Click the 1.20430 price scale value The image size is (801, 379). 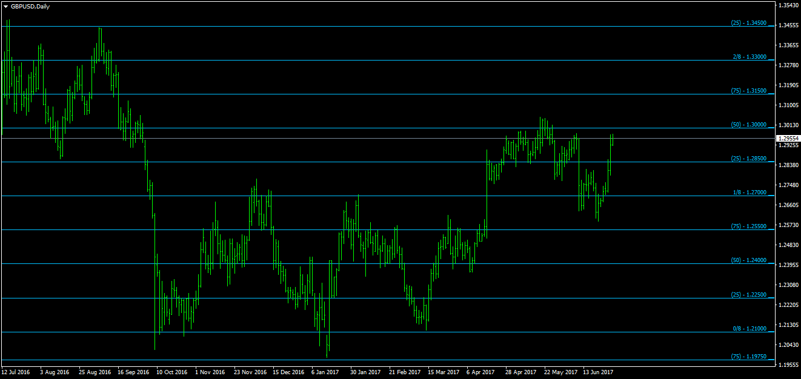pyautogui.click(x=787, y=344)
